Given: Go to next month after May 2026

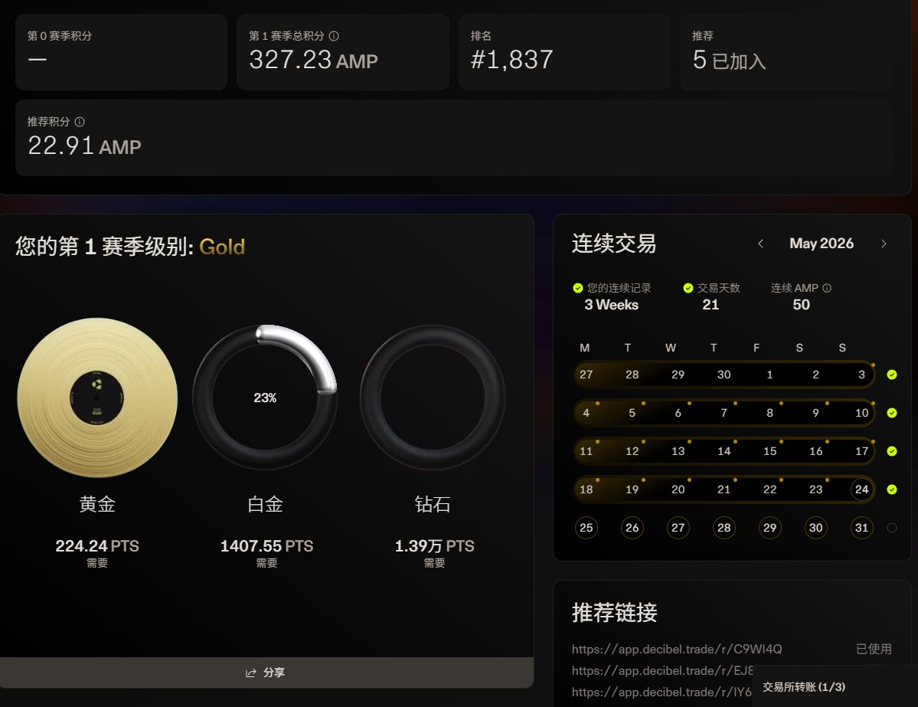Looking at the screenshot, I should [884, 243].
